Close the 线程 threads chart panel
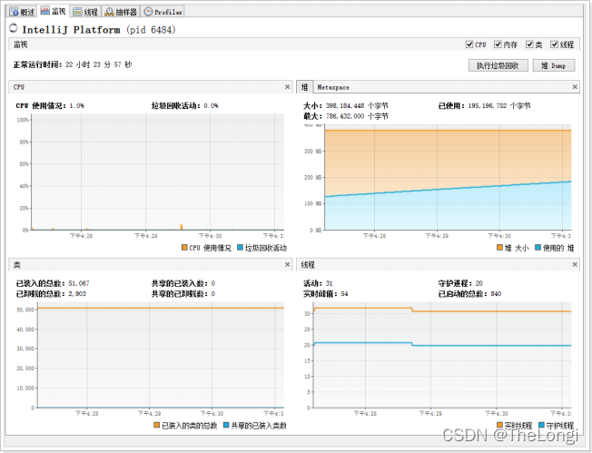 575,264
